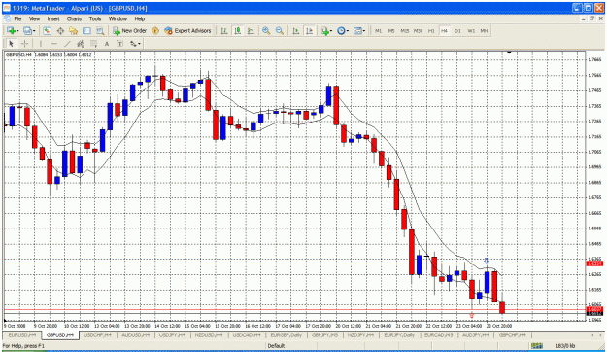Screen dimensions: 607x352
Task: Open the Strategy Tester icon
Action: 100,30
